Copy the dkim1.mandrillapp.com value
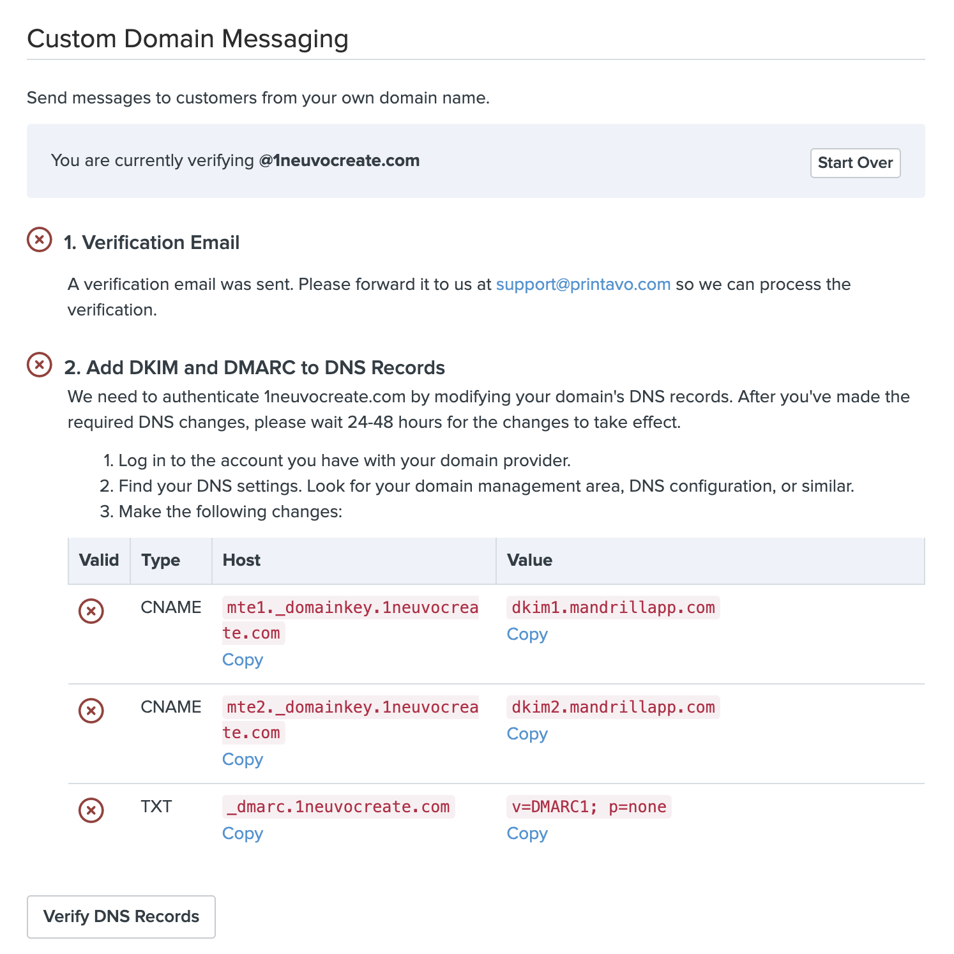This screenshot has width=954, height=954. [527, 634]
